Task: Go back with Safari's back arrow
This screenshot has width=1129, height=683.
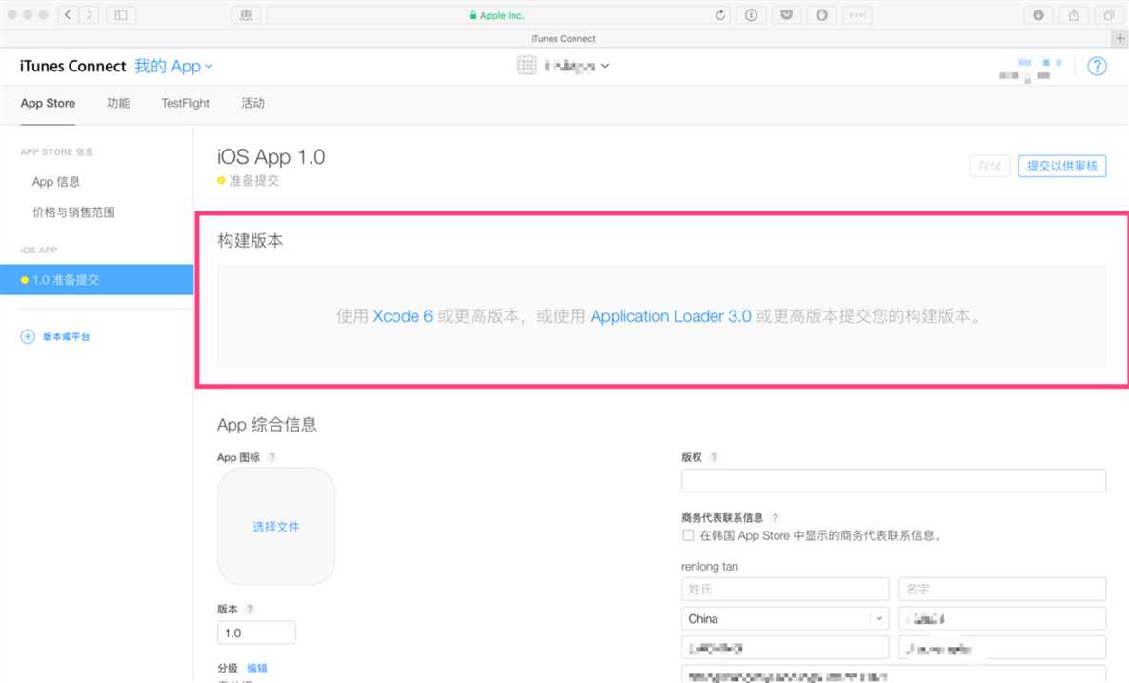Action: click(68, 14)
